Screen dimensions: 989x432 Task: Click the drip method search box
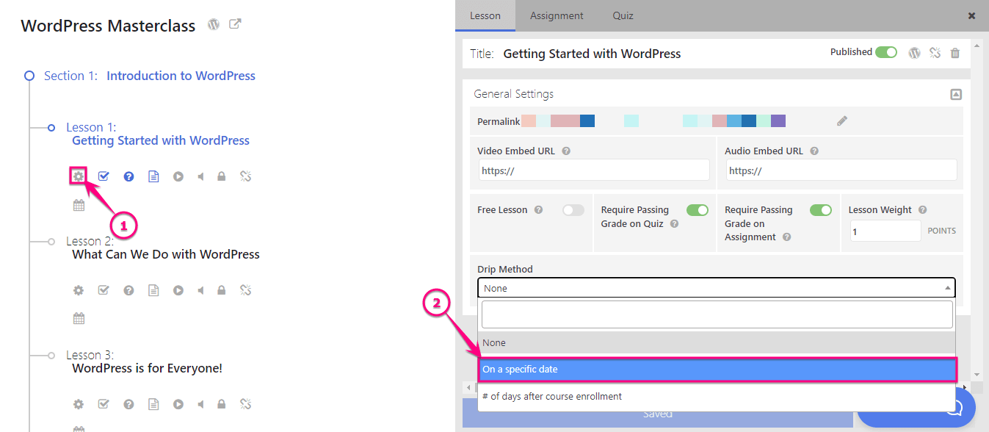tap(717, 314)
